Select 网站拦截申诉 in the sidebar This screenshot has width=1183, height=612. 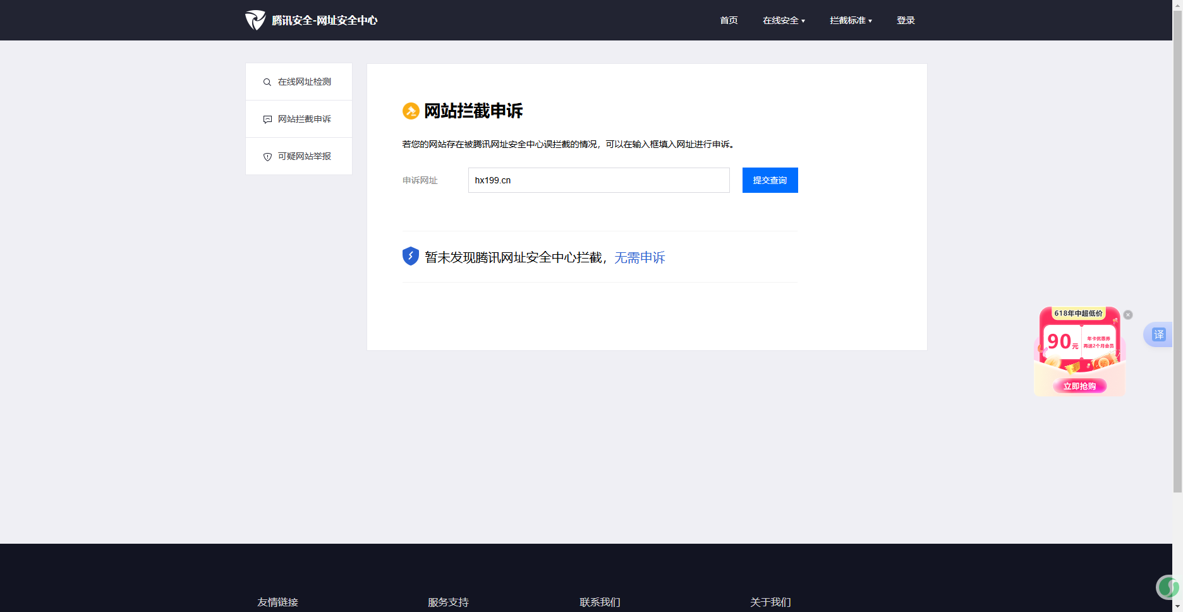[x=299, y=119]
